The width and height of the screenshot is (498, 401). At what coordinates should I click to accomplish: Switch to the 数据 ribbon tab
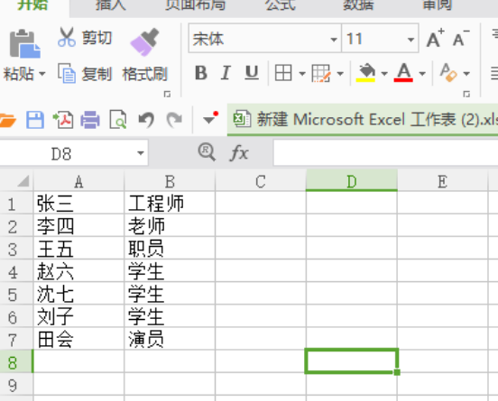click(358, 5)
